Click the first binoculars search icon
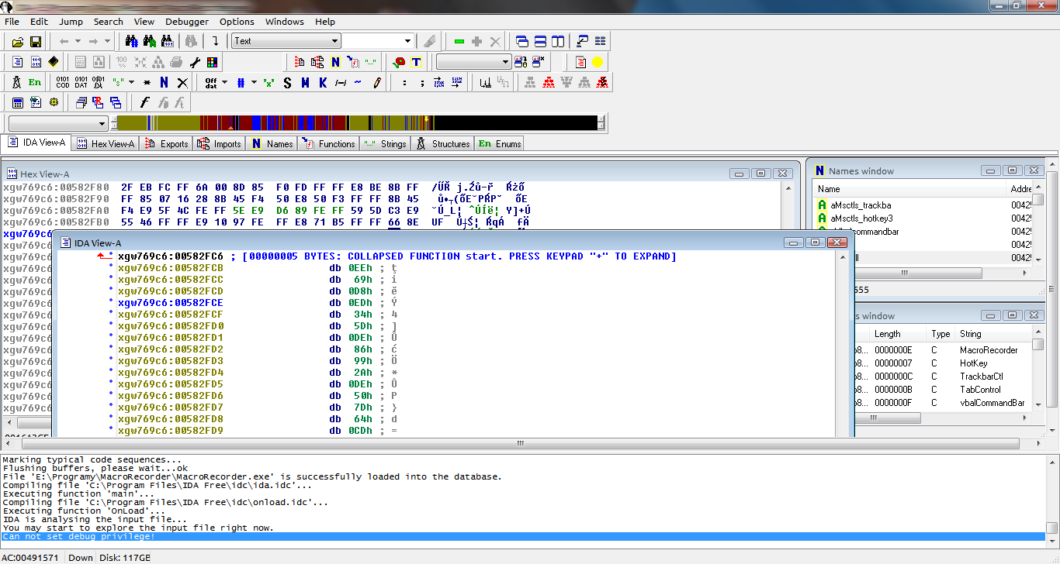 [x=131, y=41]
